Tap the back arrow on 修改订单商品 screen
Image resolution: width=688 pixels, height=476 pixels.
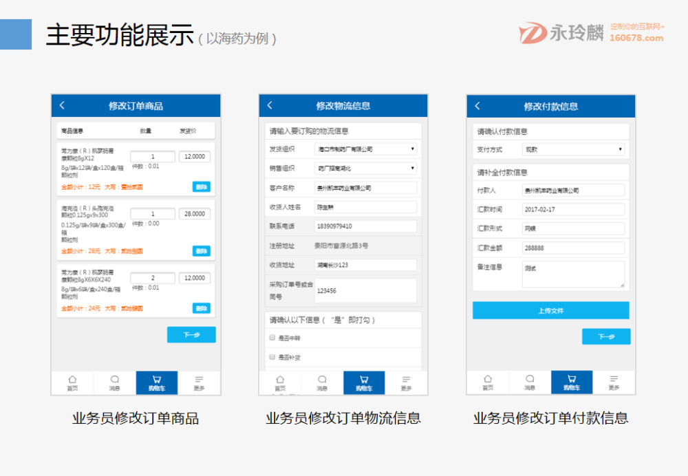pos(62,105)
